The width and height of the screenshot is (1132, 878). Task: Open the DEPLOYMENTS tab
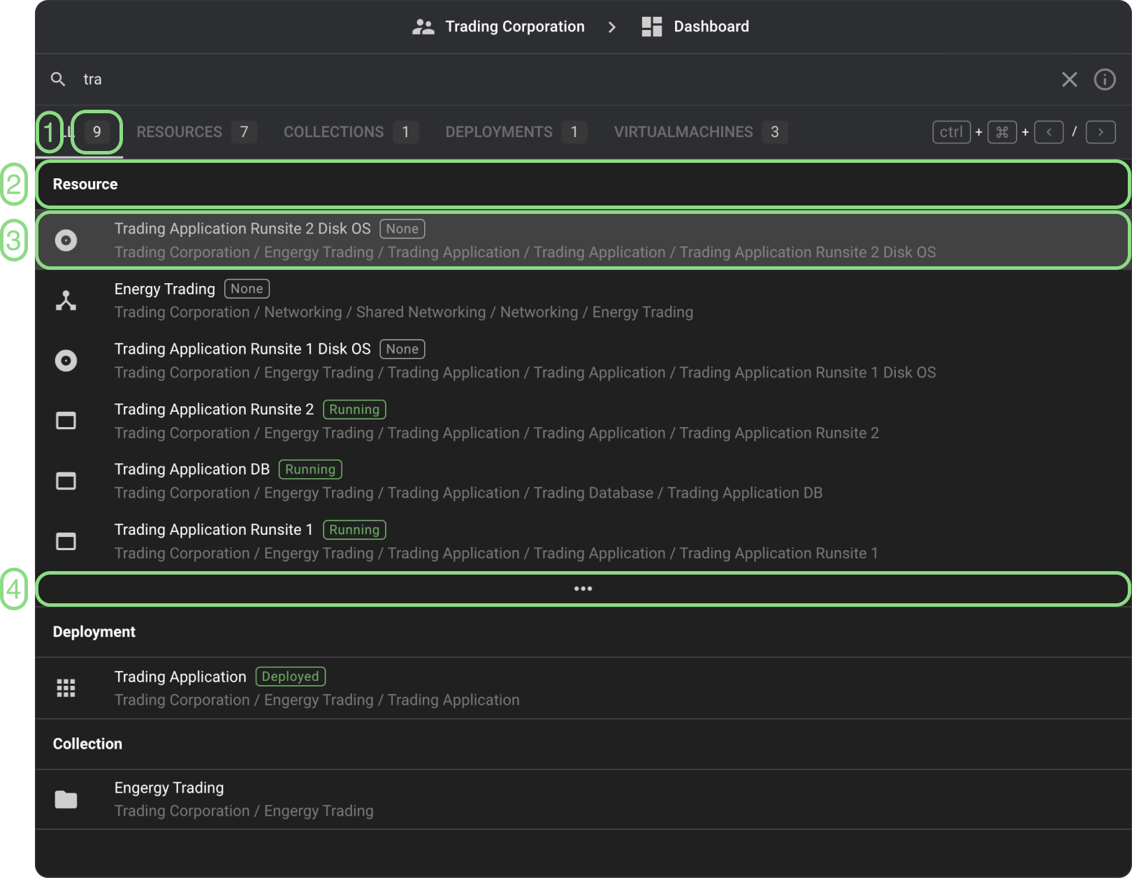[x=499, y=132]
